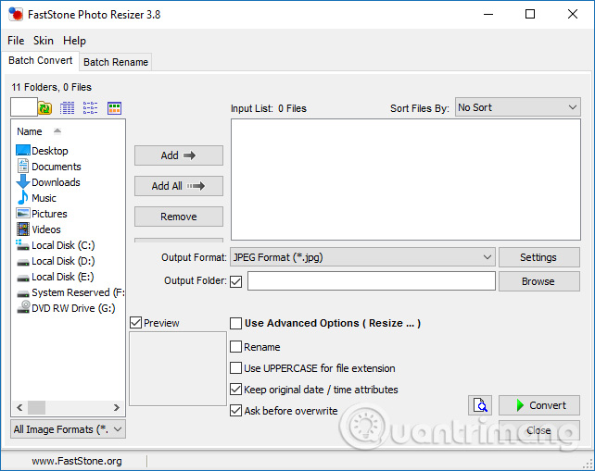
Task: Click the horizontal scrollbar thumb in folder list
Action: point(36,408)
